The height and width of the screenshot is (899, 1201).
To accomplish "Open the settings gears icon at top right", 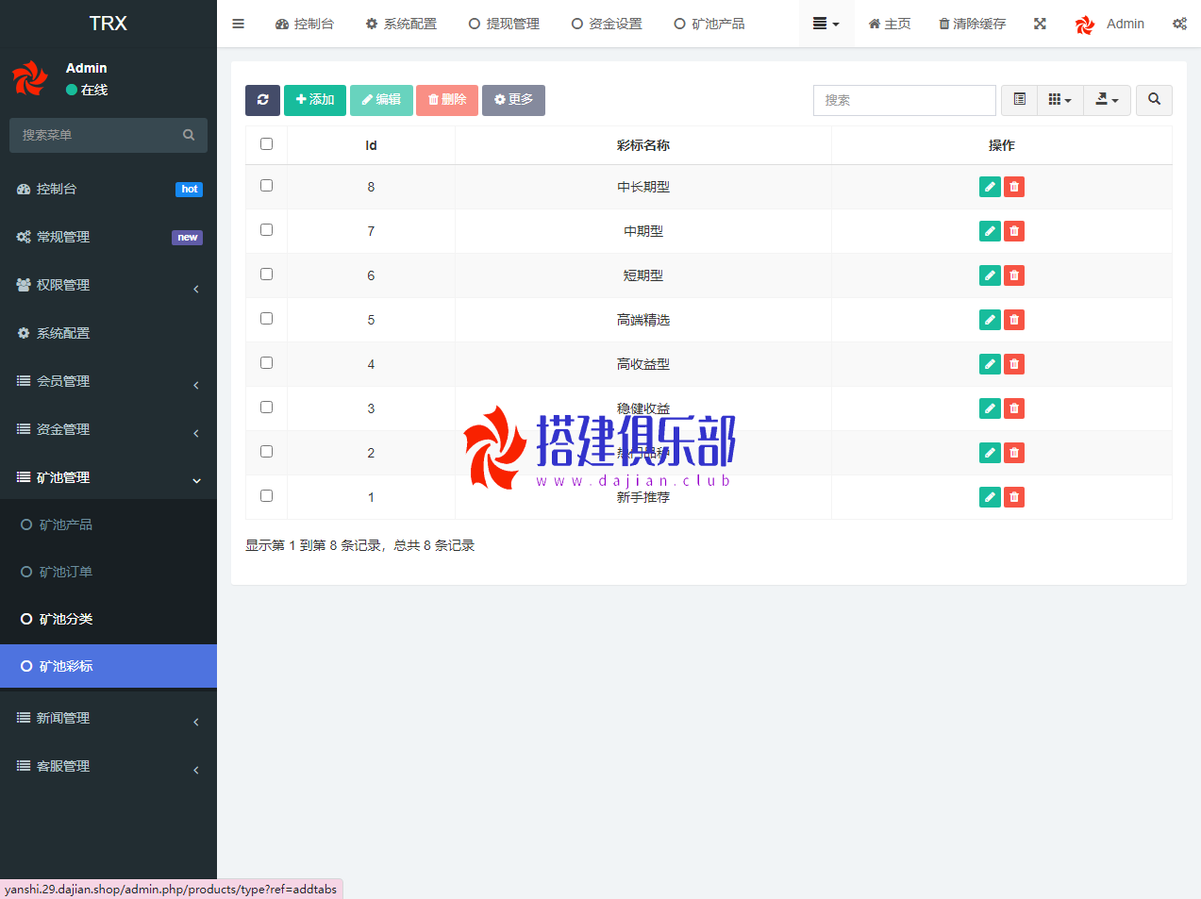I will [1179, 24].
